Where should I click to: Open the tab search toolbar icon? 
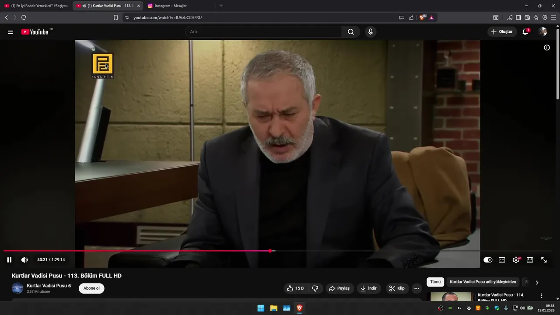click(x=496, y=17)
